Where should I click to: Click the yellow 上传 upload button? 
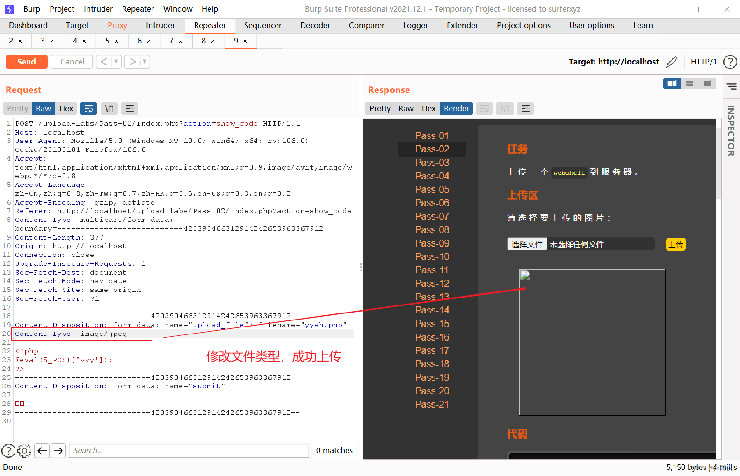[x=675, y=244]
